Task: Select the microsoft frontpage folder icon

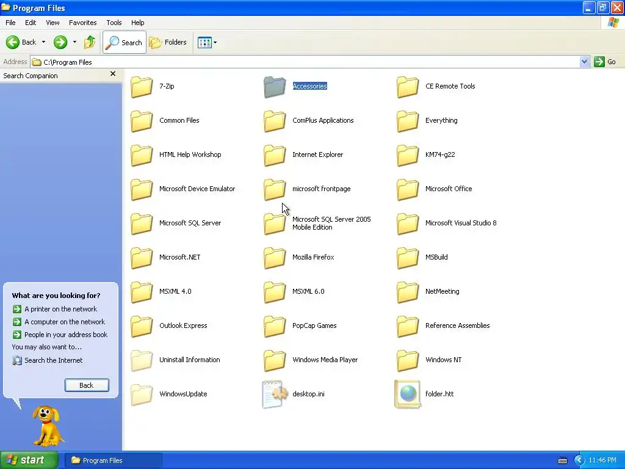Action: 275,189
